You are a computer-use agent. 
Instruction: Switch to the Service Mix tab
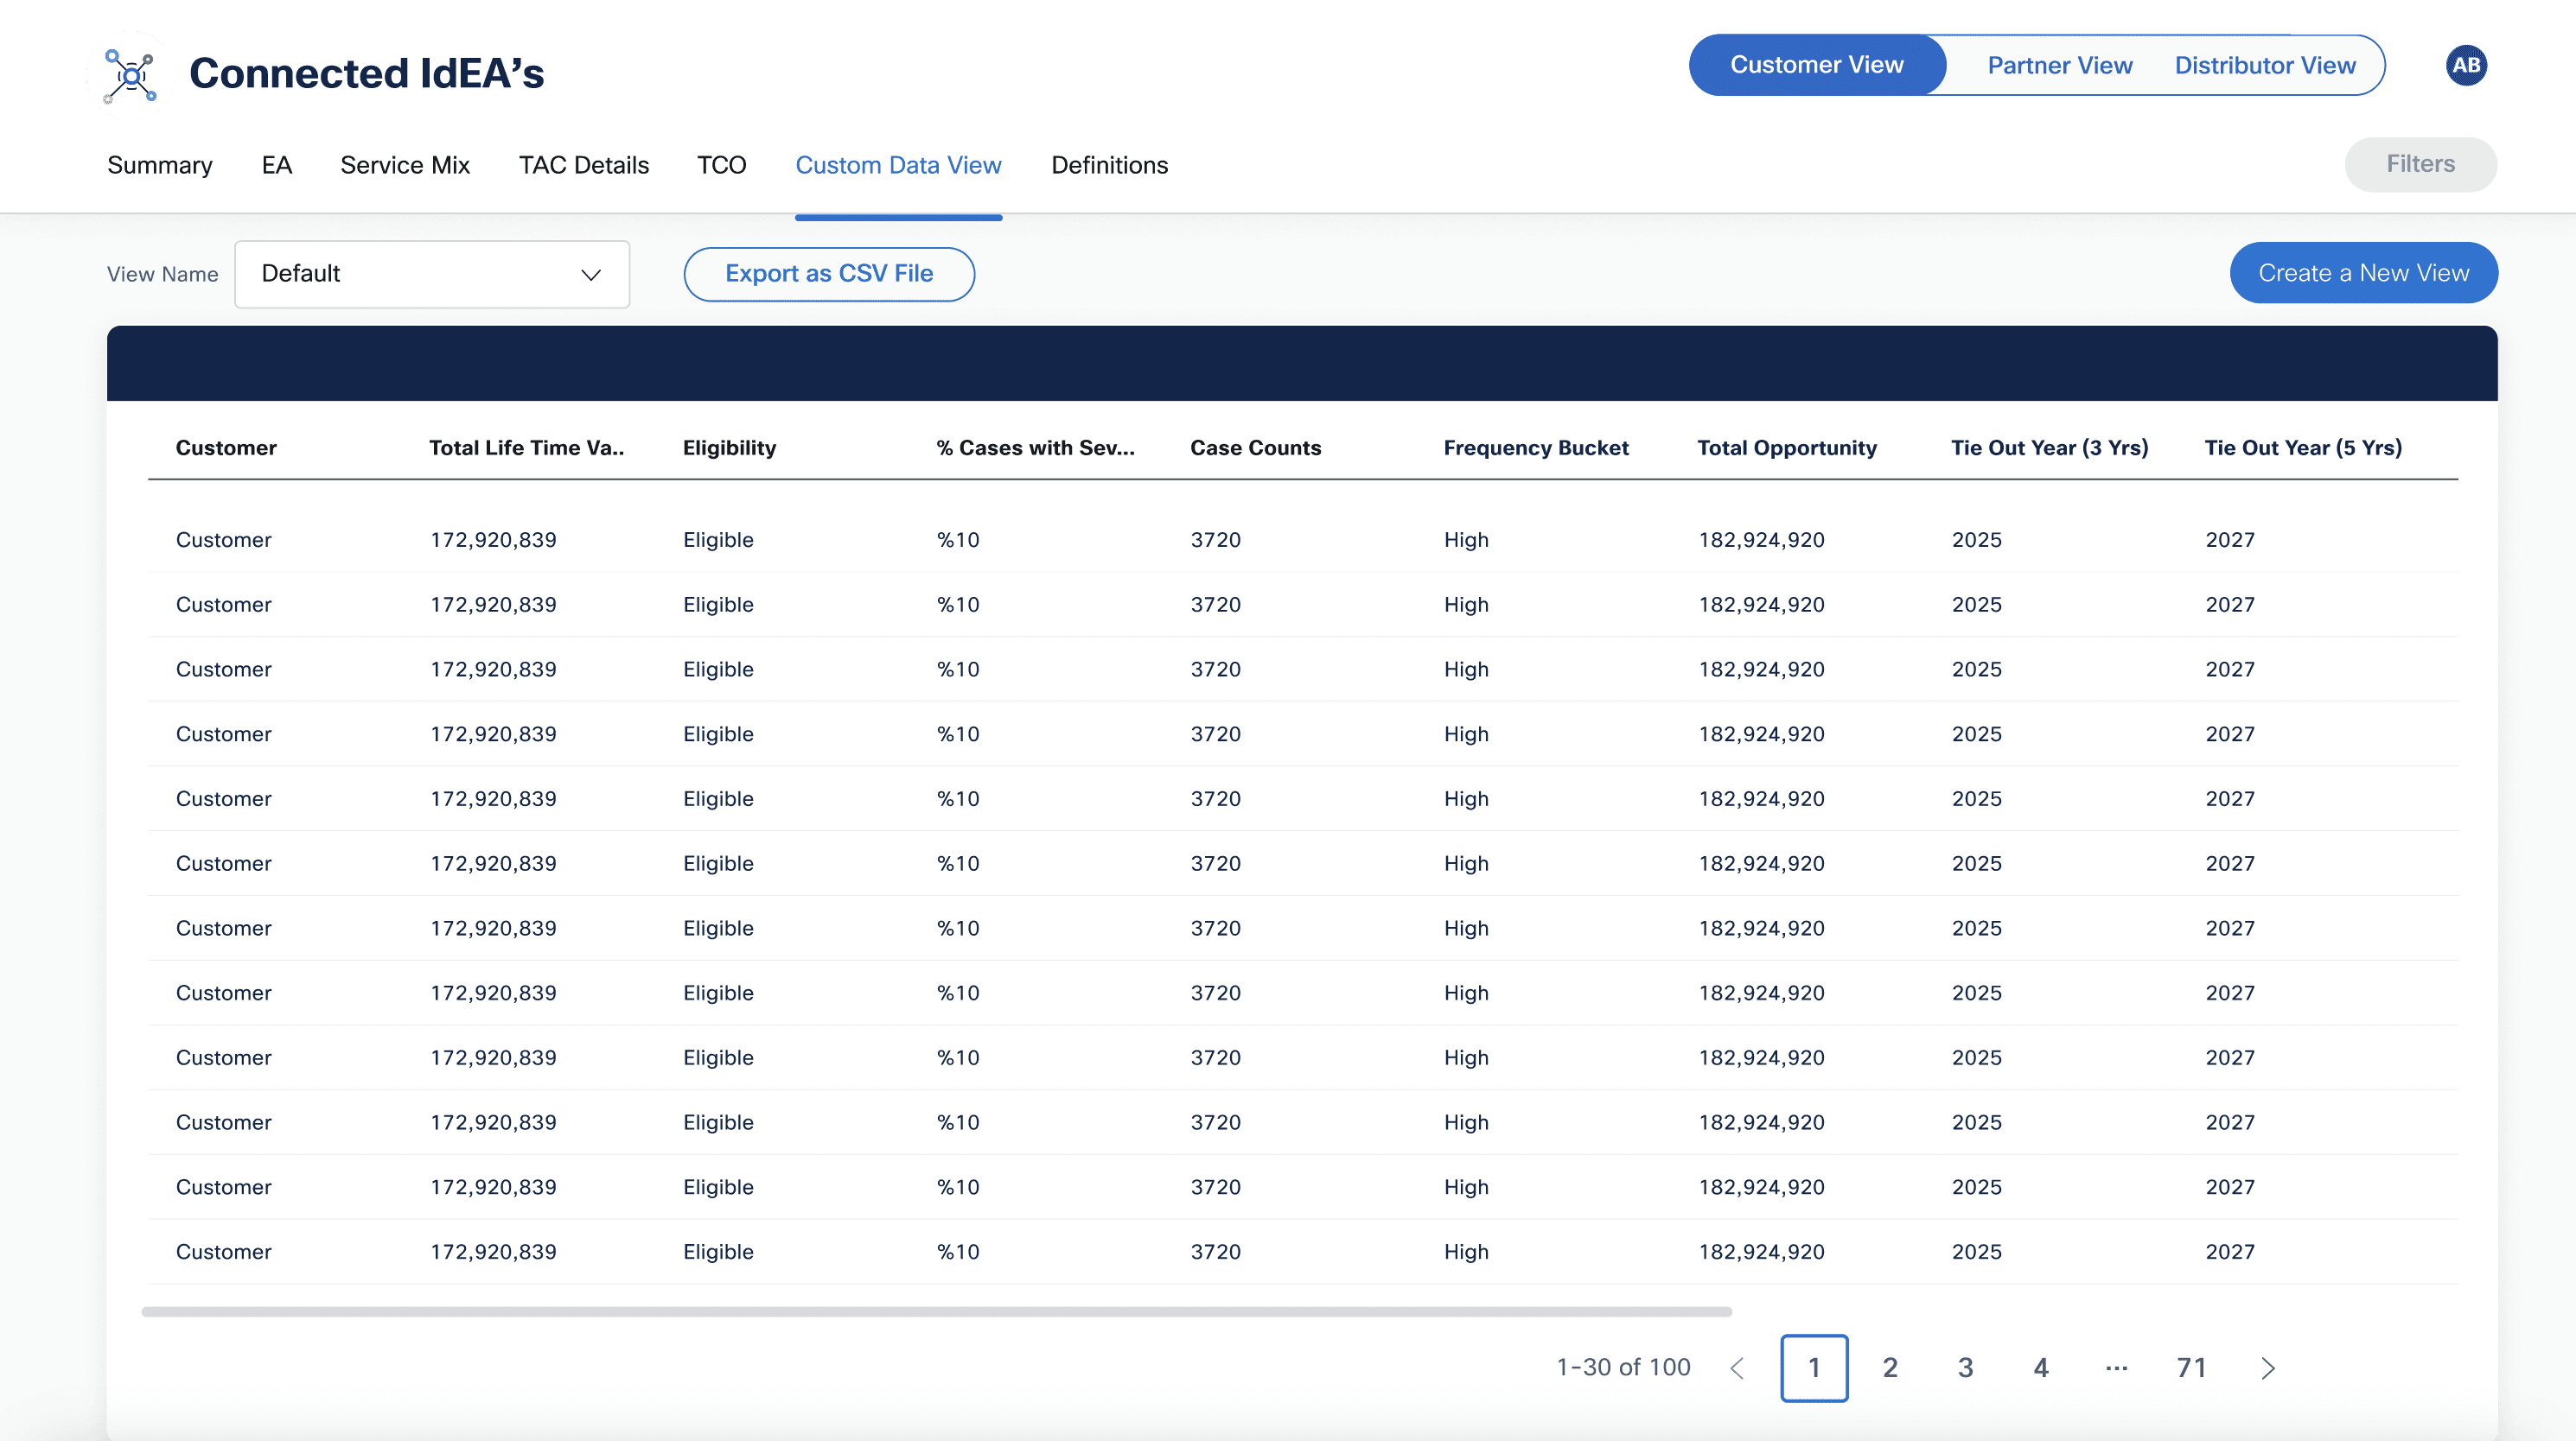coord(405,165)
